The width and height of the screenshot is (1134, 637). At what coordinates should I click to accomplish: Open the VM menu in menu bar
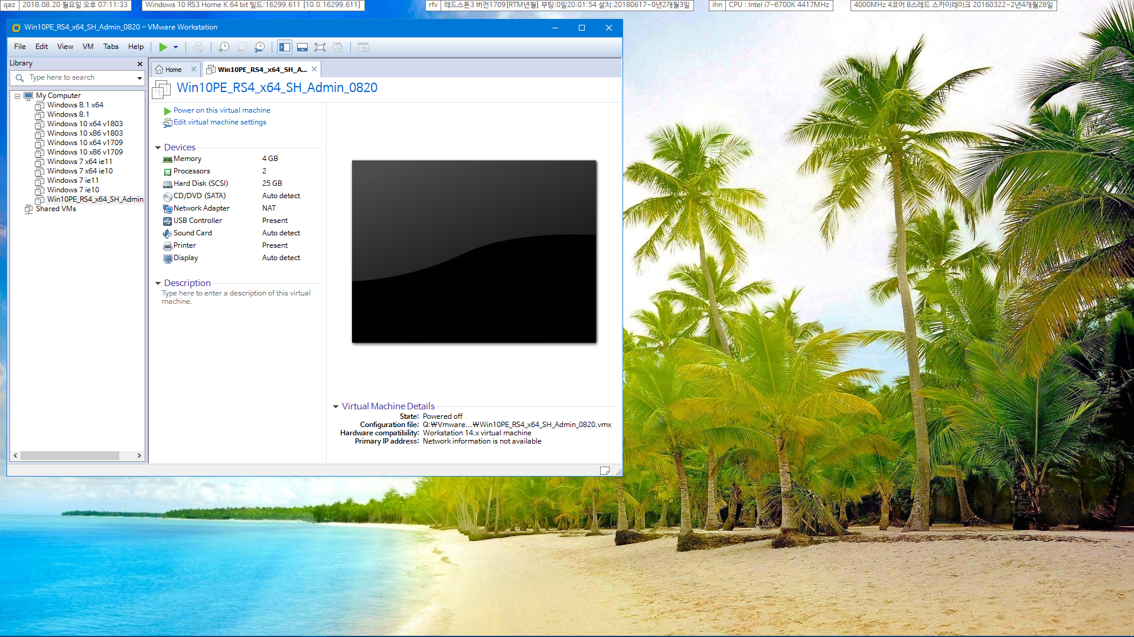(x=87, y=47)
